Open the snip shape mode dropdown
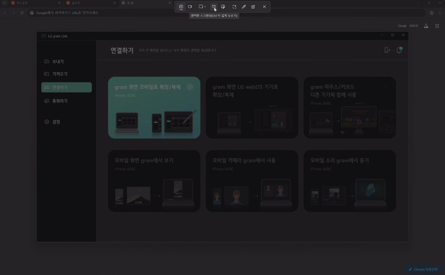This screenshot has height=275, width=445. tap(202, 7)
